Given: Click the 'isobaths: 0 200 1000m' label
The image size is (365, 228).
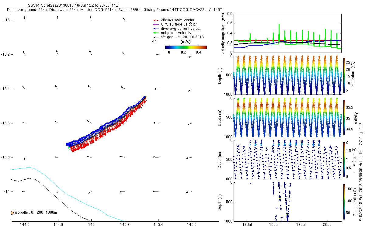Looking at the screenshot, I should tap(36, 212).
